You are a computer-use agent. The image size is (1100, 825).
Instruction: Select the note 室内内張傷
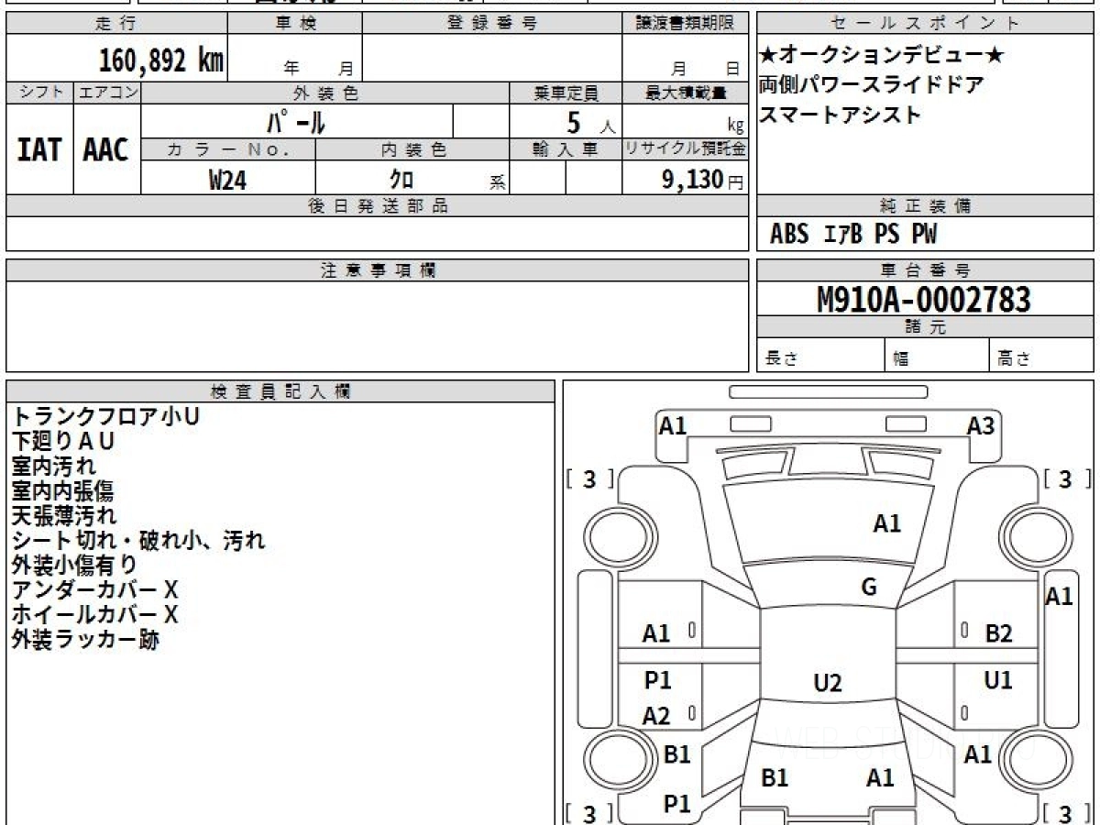pyautogui.click(x=63, y=491)
